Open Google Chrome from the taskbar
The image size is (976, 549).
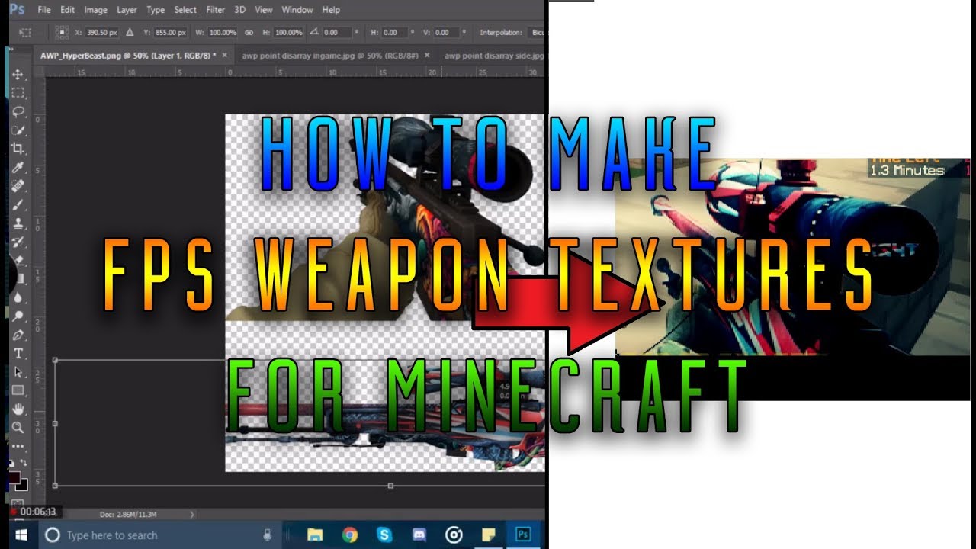pos(350,535)
